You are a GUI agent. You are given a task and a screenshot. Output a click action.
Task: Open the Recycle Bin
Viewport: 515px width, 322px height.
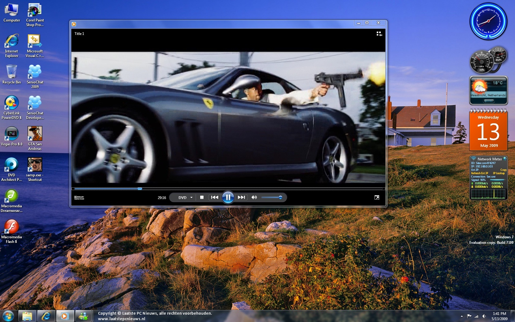12,75
